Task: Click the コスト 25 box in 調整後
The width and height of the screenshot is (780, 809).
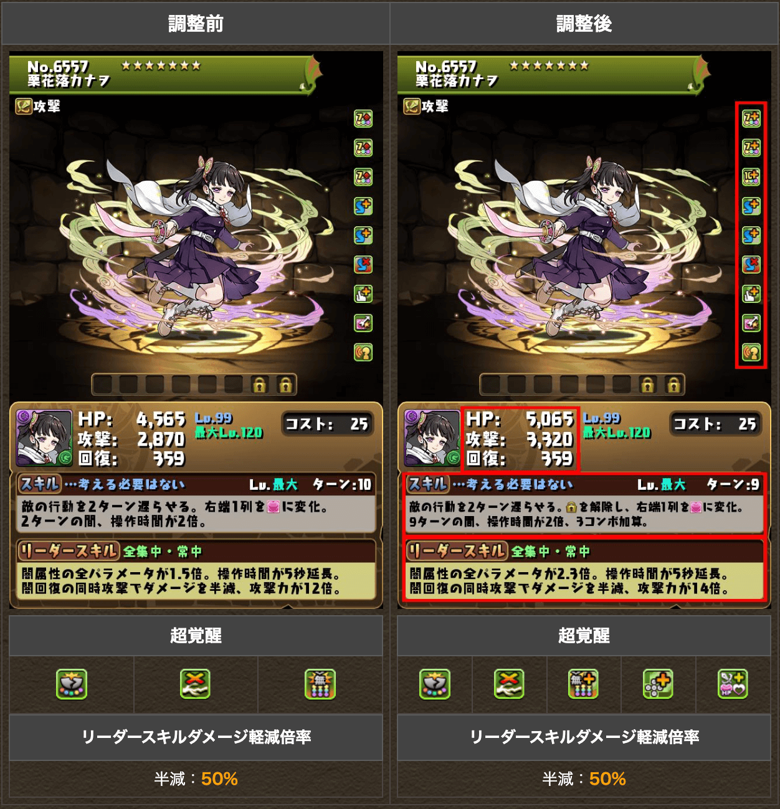Action: tap(715, 424)
